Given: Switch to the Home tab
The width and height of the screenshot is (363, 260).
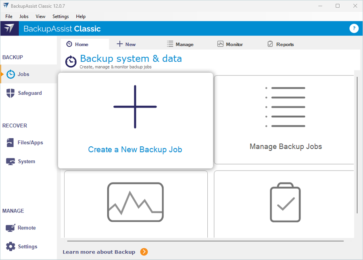Looking at the screenshot, I should click(x=85, y=44).
